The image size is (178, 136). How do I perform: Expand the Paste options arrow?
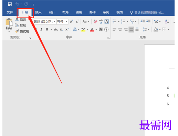tap(9, 32)
